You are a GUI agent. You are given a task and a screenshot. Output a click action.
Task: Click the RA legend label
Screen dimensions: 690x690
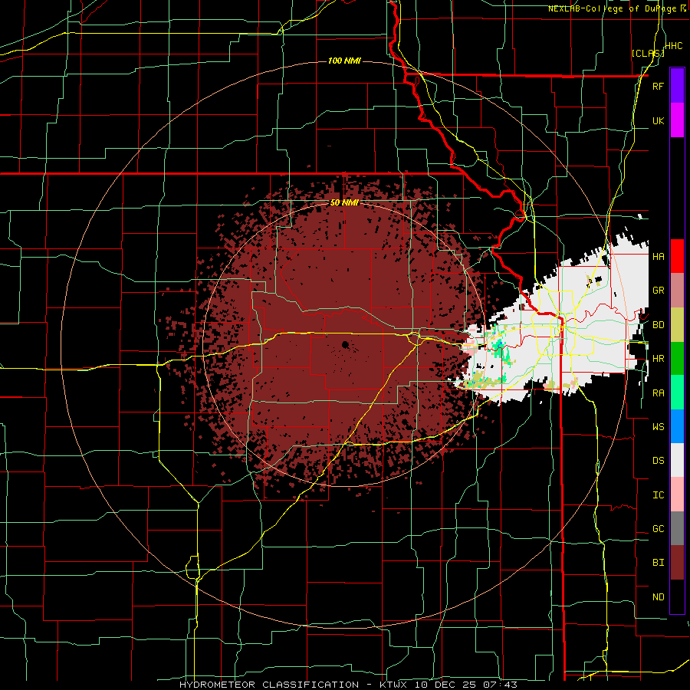click(658, 393)
